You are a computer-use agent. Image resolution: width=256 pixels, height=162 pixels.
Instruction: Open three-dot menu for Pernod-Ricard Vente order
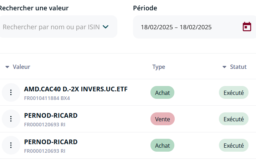(x=11, y=119)
